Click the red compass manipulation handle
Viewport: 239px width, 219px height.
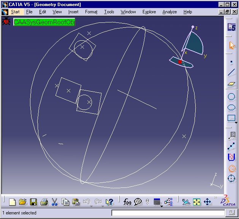click(x=180, y=62)
